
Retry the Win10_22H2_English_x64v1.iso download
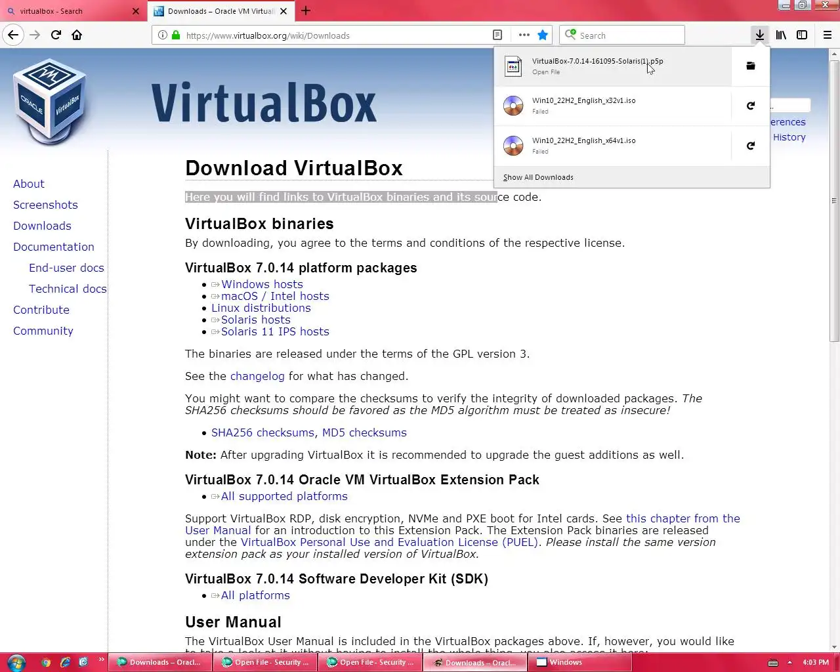coord(751,146)
